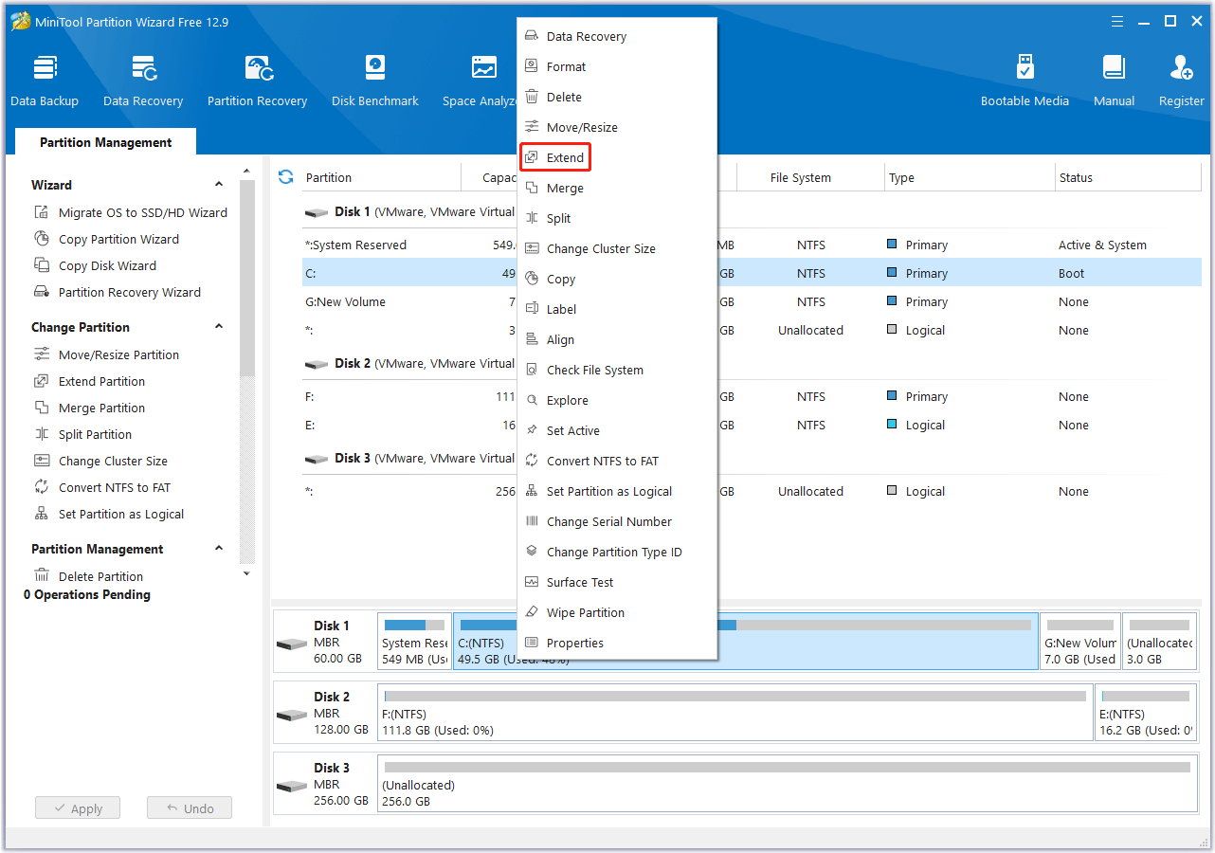Select Align from the context menu
This screenshot has height=853, width=1215.
click(x=617, y=339)
